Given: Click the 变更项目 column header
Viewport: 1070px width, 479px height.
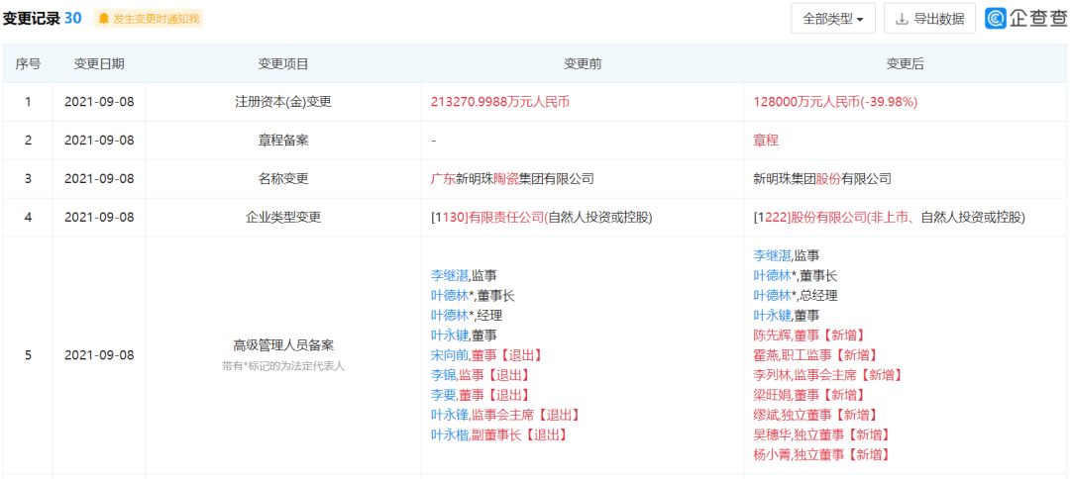Looking at the screenshot, I should click(283, 64).
